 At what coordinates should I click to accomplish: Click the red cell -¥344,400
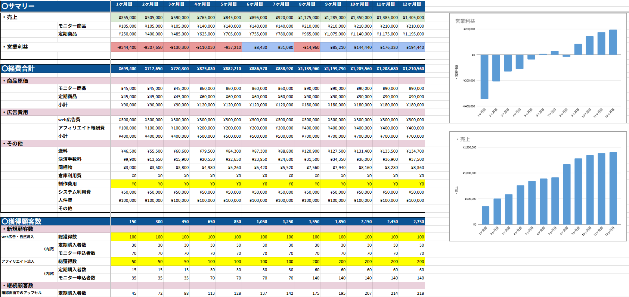tap(124, 47)
